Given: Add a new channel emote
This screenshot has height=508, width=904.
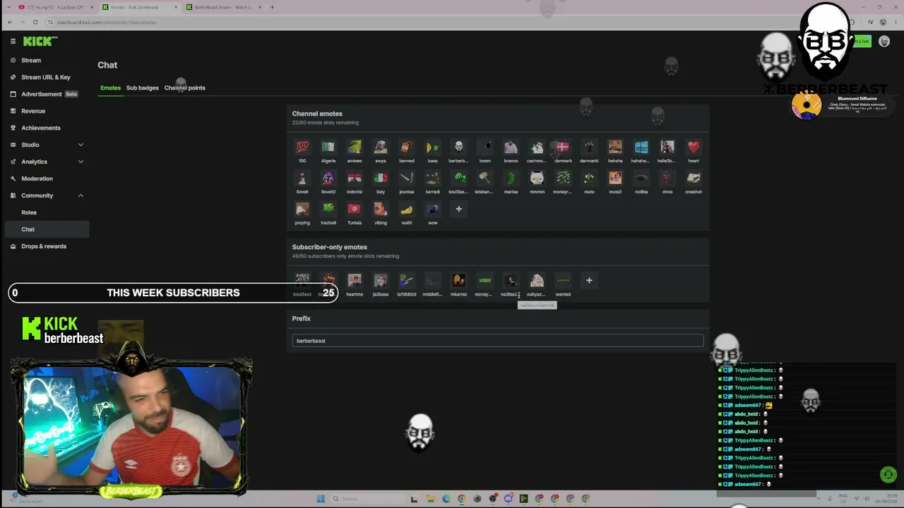Looking at the screenshot, I should (x=459, y=209).
